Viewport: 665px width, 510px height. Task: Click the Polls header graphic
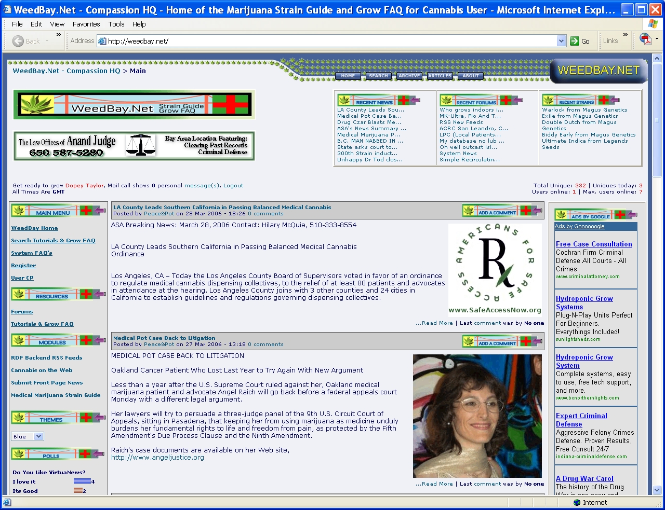pos(59,454)
